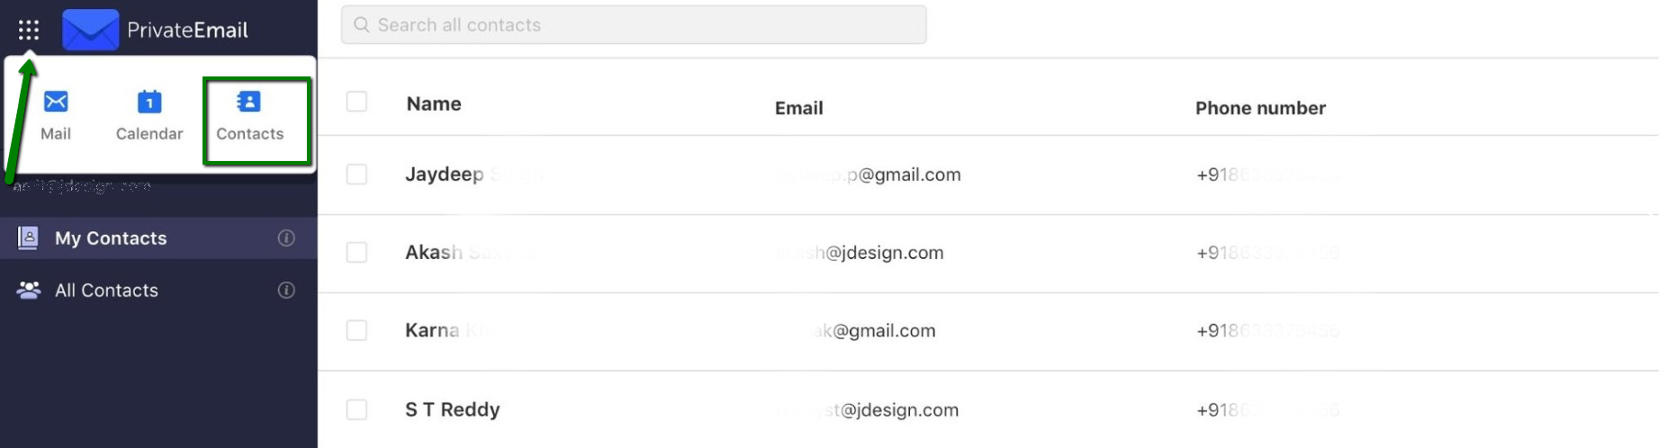
Task: Show info for All Contacts
Action: click(286, 290)
